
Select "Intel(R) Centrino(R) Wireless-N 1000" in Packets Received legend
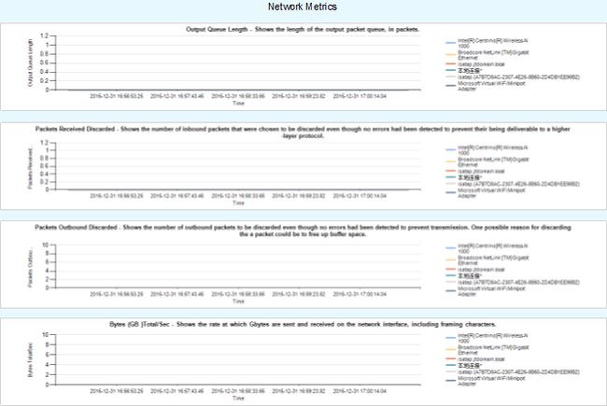tap(492, 150)
